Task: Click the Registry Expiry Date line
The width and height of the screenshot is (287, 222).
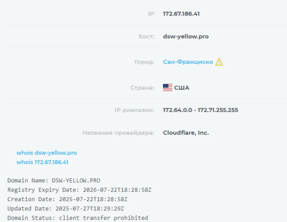Action: (79, 190)
